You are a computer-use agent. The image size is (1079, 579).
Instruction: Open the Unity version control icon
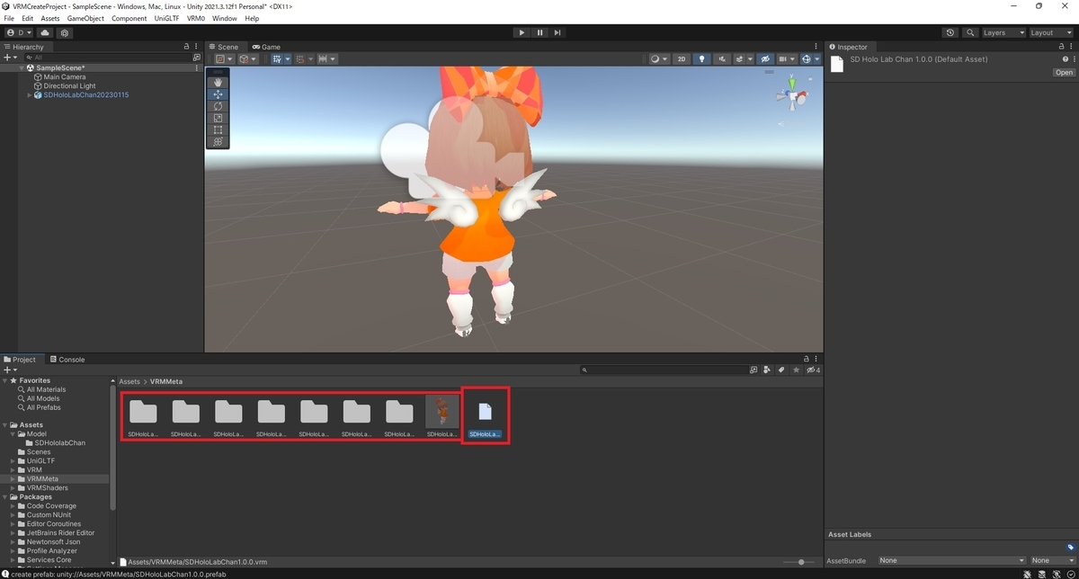65,32
